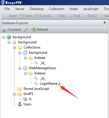Click the Open toolbar icon
The image size is (109, 118).
pos(6,16)
